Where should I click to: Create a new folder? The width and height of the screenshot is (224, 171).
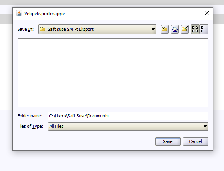[x=185, y=29]
